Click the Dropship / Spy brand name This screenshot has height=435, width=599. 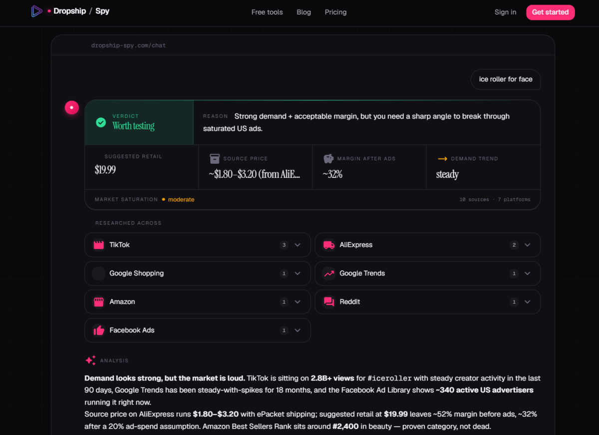[x=81, y=11]
